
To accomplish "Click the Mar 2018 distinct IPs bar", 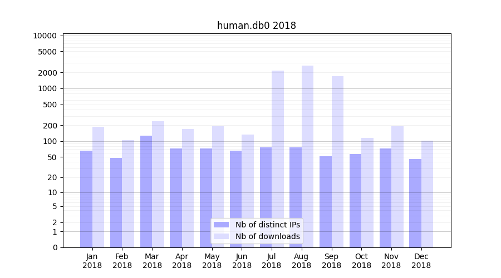I will click(x=146, y=192).
